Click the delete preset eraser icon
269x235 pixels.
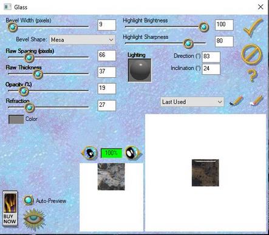pos(256,101)
